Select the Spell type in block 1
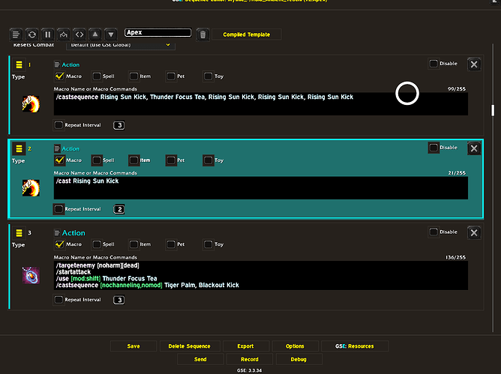Image resolution: width=501 pixels, height=374 pixels. (x=97, y=76)
